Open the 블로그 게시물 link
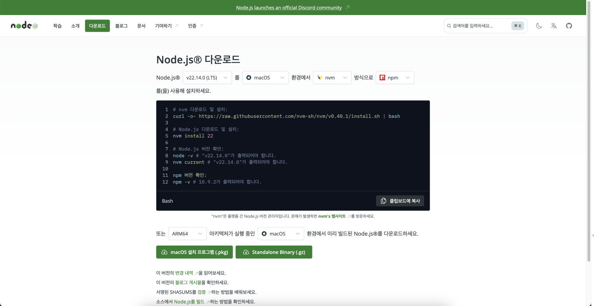 click(188, 282)
